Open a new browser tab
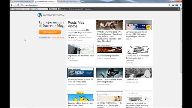Image resolution: width=192 pixels, height=108 pixels. coord(82,1)
